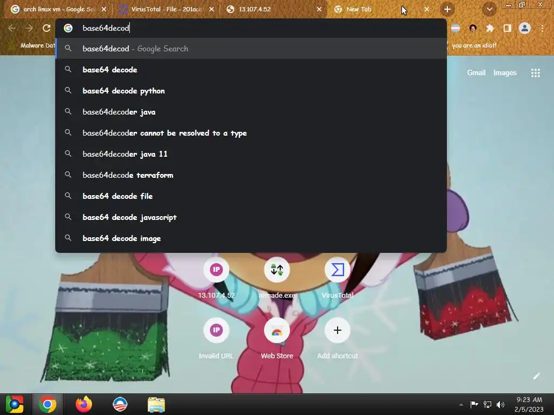Image resolution: width=554 pixels, height=415 pixels.
Task: Click the taskbar clock 9:23 AM
Action: point(529,404)
